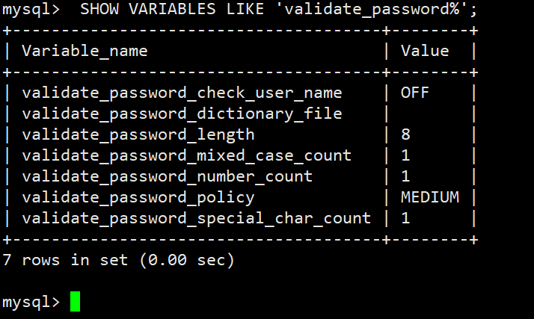This screenshot has width=534, height=319.
Task: Click the bottom mysql> prompt
Action: (31, 302)
